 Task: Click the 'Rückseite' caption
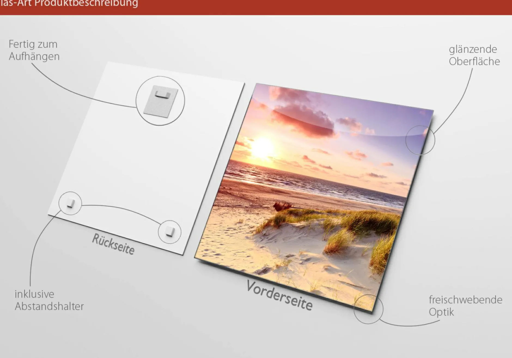pos(113,244)
